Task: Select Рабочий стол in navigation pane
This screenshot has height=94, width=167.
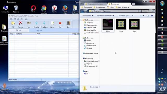Action: point(91,28)
